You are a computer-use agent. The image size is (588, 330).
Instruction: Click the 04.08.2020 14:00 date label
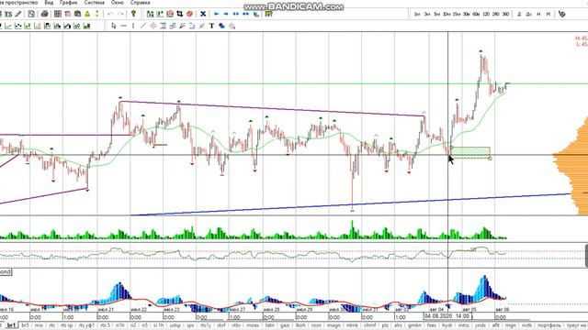tap(447, 315)
